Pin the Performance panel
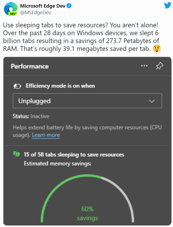This screenshot has width=173, height=227. [x=159, y=66]
